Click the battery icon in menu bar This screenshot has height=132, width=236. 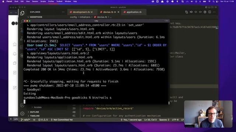tap(204, 1)
